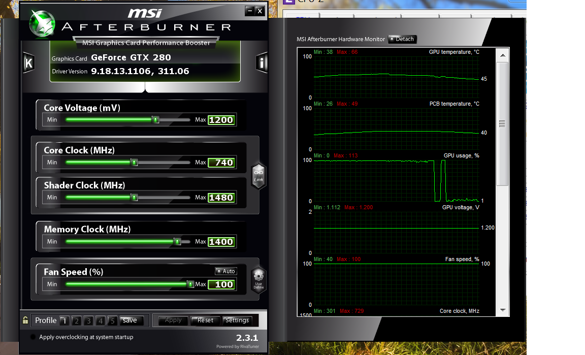Click the Core Clock value field 740
This screenshot has width=585, height=355.
pyautogui.click(x=221, y=163)
